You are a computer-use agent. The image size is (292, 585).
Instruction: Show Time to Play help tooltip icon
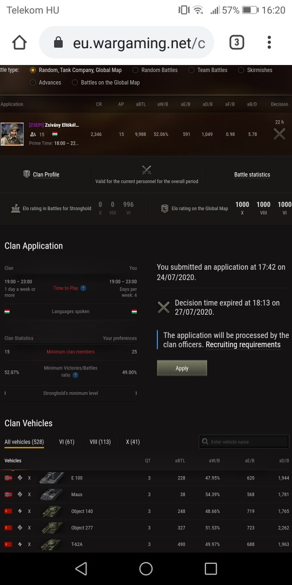(x=83, y=288)
